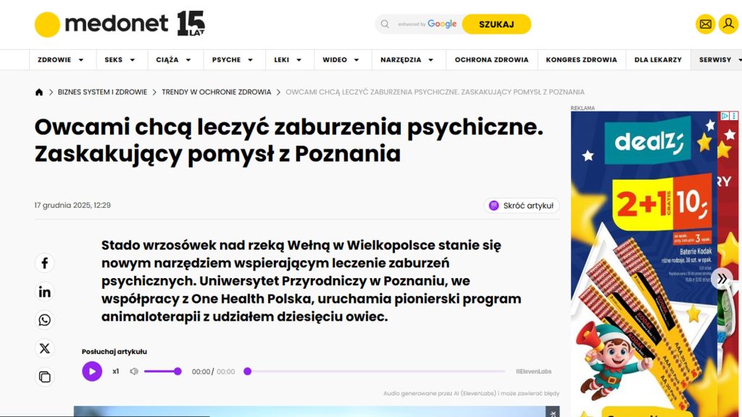Viewport: 742px width, 417px height.
Task: Open the newsletter envelope icon
Action: coord(705,24)
